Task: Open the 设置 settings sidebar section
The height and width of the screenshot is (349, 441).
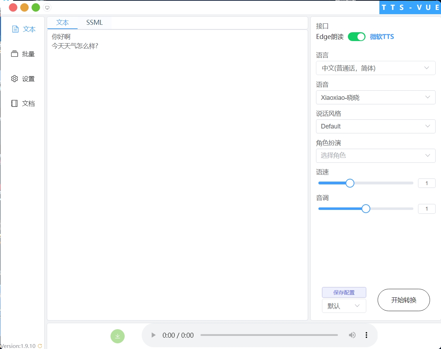Action: pyautogui.click(x=23, y=79)
